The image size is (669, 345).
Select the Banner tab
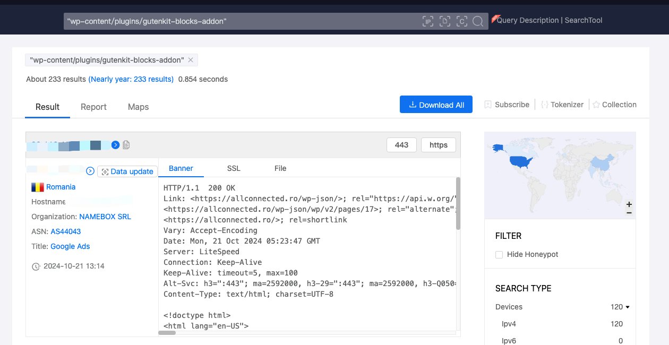pos(181,168)
